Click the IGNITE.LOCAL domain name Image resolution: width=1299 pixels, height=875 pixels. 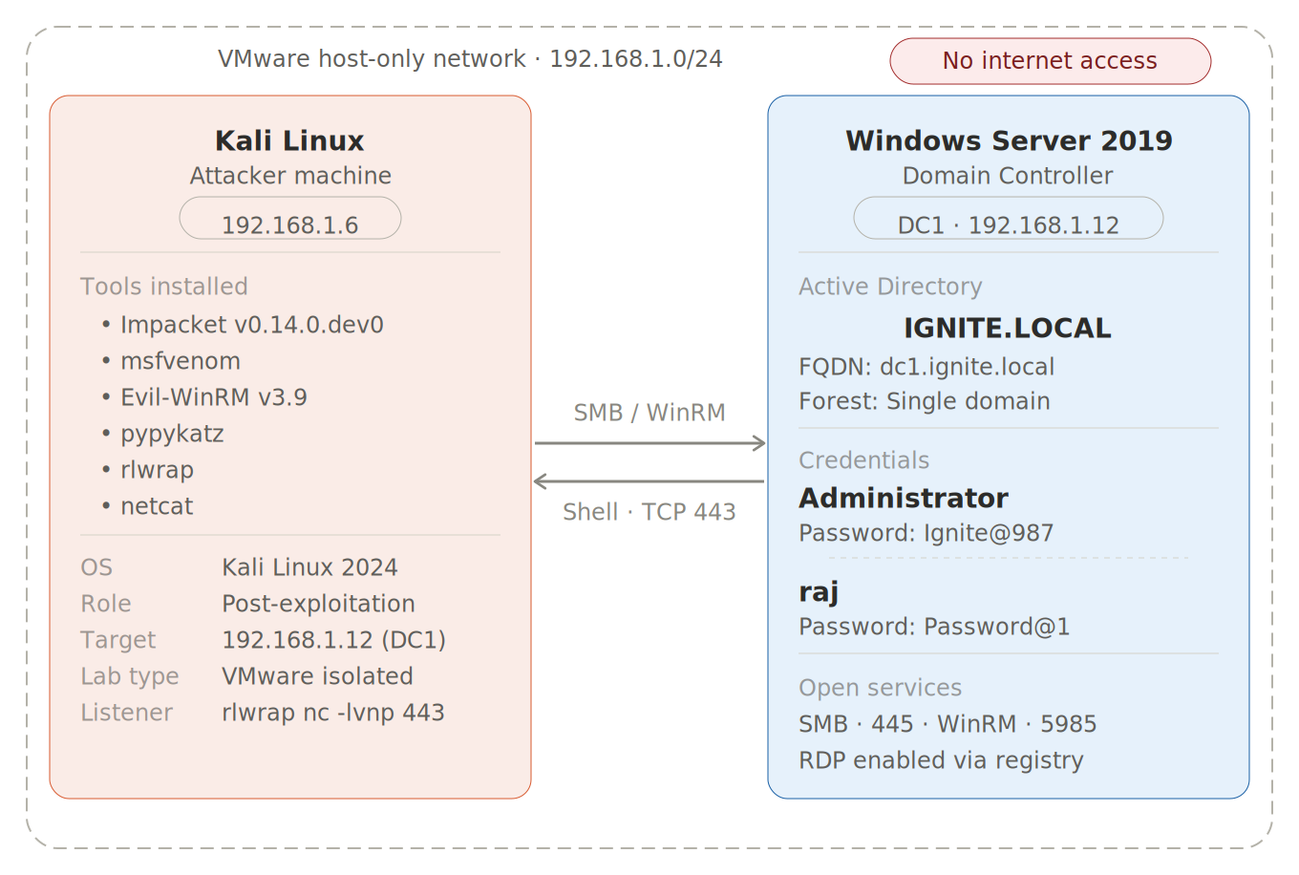coord(1008,329)
